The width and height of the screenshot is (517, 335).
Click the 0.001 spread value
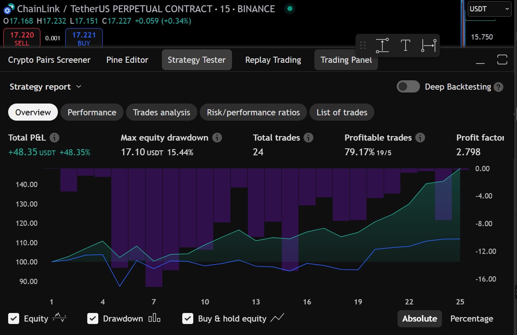53,38
